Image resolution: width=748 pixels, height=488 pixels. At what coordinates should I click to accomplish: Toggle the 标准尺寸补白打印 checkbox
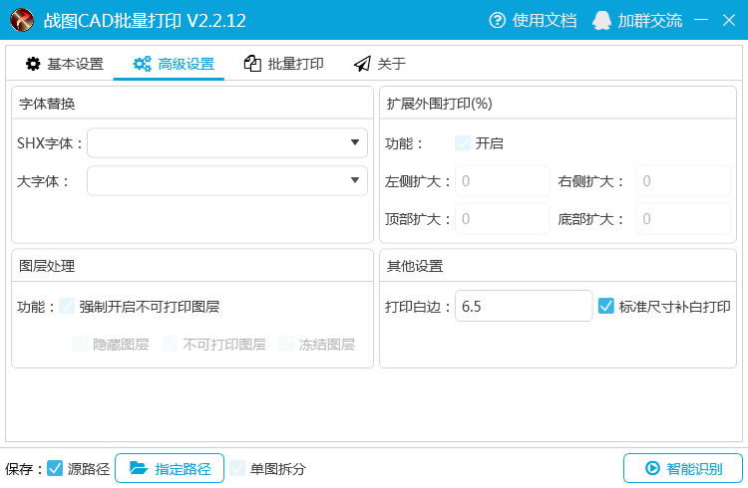click(x=605, y=307)
